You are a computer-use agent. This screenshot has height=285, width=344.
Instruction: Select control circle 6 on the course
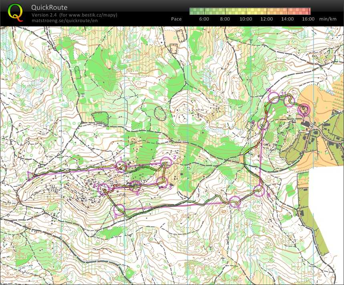(119, 210)
